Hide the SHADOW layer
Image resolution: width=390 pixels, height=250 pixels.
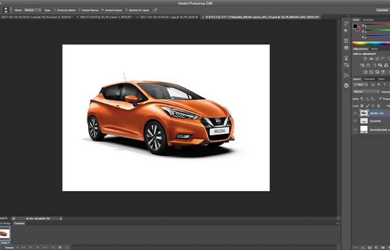355,121
